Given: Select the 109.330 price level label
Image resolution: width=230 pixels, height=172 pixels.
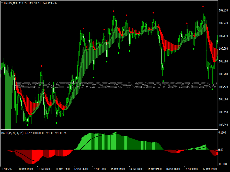Looking at the screenshot, I should pos(223,10).
